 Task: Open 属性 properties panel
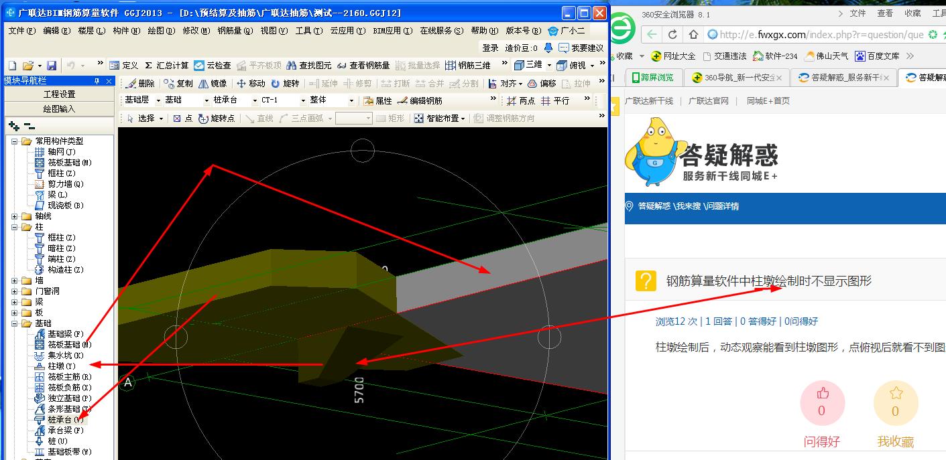377,100
